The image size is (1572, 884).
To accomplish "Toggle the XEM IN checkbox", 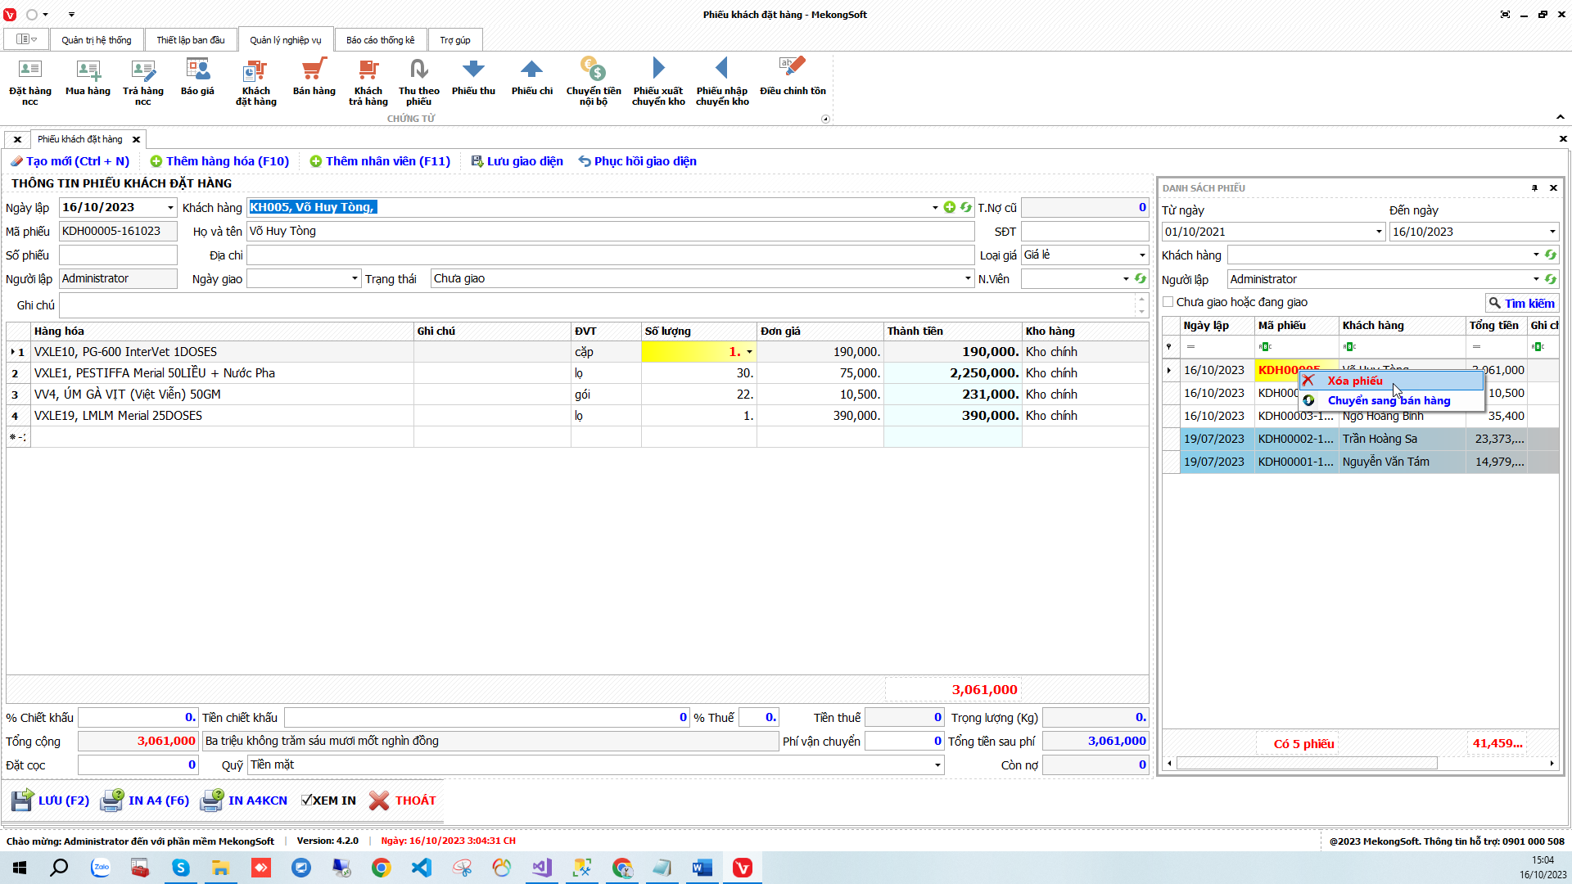I will pyautogui.click(x=307, y=801).
